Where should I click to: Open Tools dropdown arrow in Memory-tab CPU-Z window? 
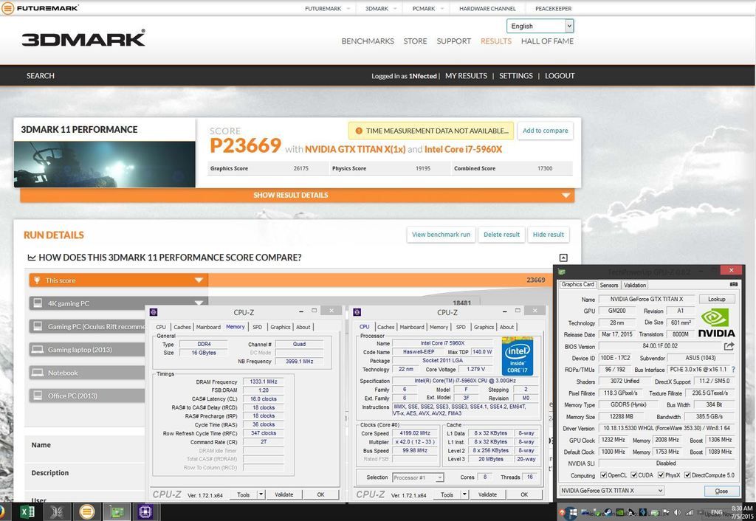261,494
